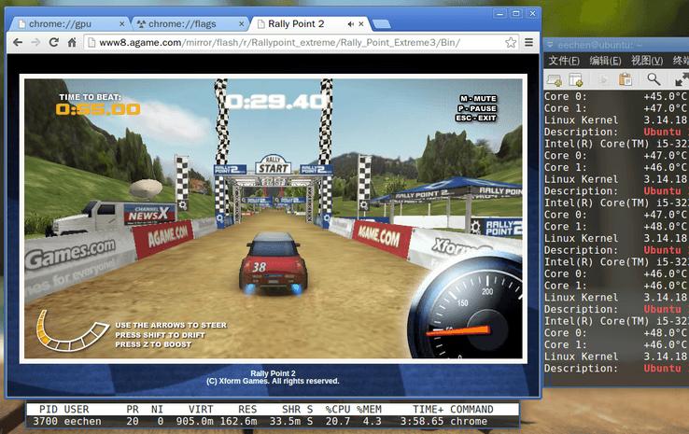Screen dimensions: 689x434
Task: Close the chrome://gpu tab
Action: click(x=121, y=24)
